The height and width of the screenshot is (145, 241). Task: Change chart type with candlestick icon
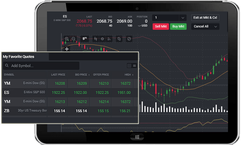(96, 39)
